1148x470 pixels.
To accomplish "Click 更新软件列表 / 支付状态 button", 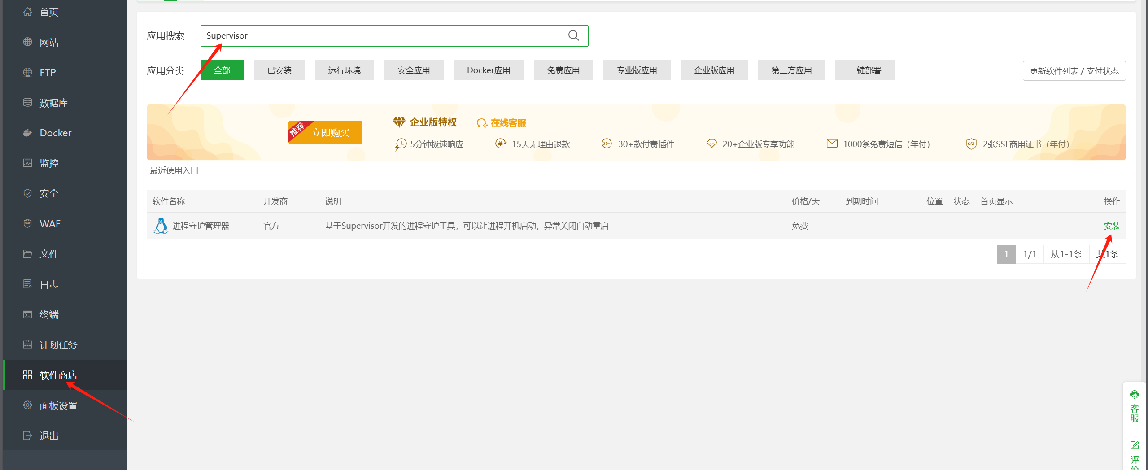I will point(1074,71).
